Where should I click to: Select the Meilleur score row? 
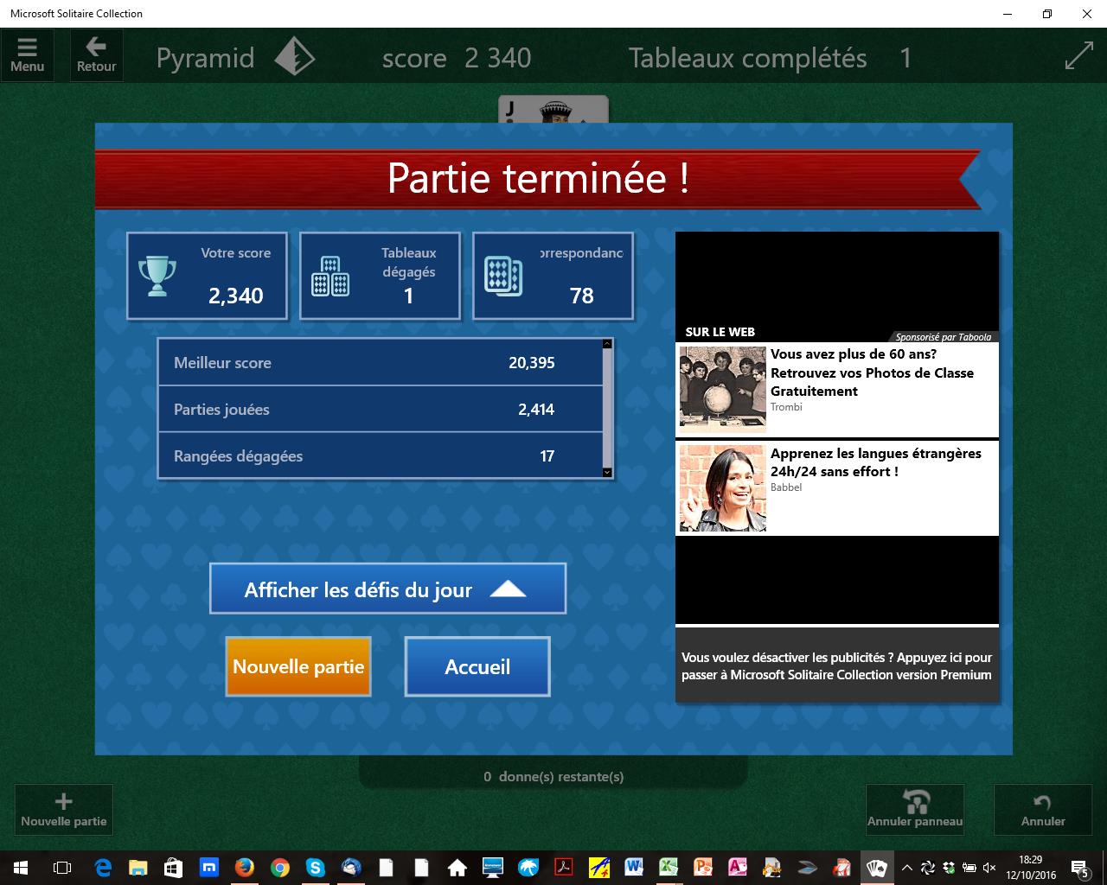click(x=381, y=363)
